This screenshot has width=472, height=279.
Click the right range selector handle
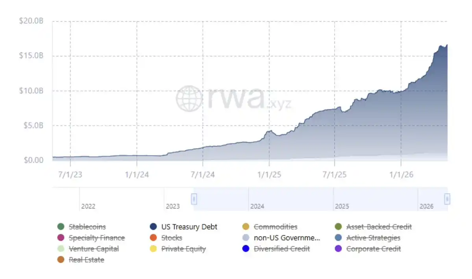(x=447, y=199)
